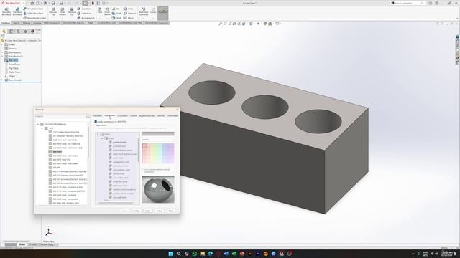The image size is (460, 258).
Task: Select the Extruded Cut tool
Action: click(x=53, y=11)
